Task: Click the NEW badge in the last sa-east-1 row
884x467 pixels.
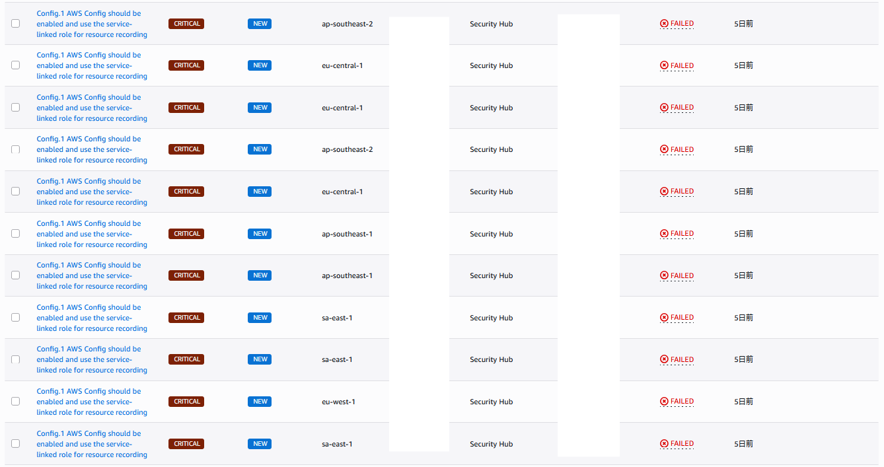Action: [260, 444]
